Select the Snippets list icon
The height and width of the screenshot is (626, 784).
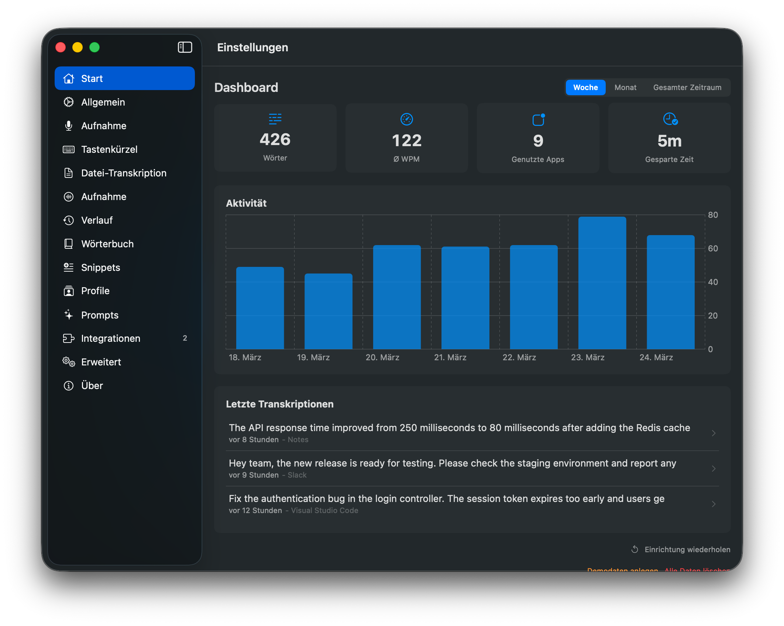pos(69,268)
